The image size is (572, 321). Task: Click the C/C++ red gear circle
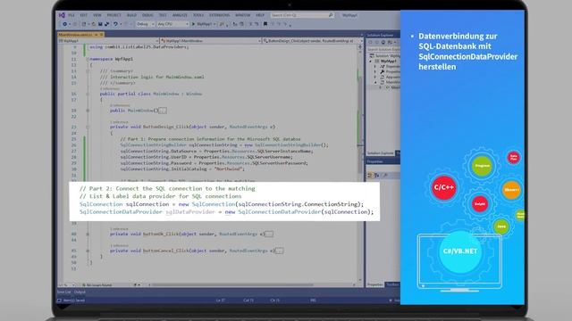[444, 187]
